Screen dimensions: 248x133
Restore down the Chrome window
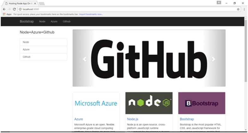(234, 3)
